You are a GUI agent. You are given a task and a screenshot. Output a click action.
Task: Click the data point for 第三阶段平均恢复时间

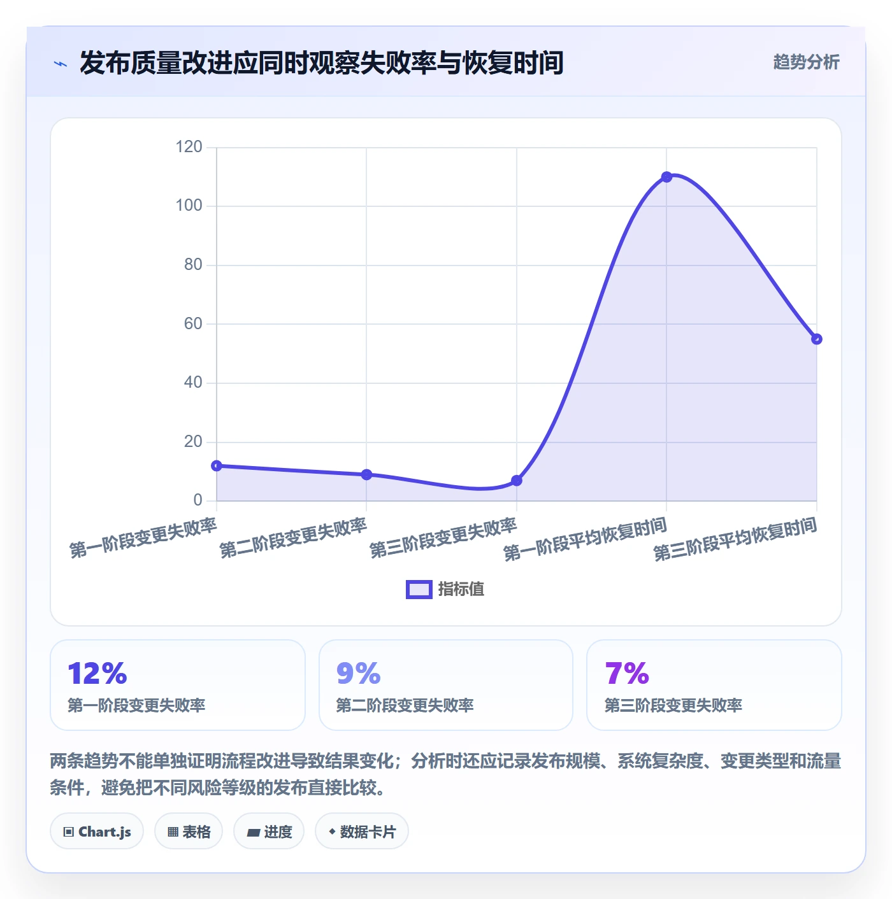(x=817, y=339)
